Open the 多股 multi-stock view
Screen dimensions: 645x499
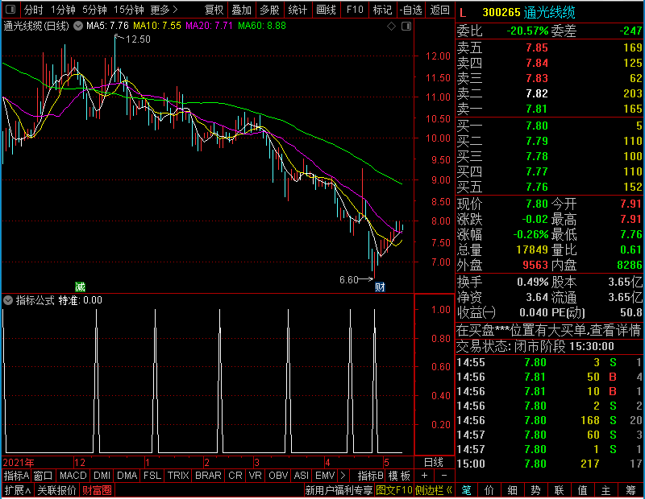click(x=269, y=10)
